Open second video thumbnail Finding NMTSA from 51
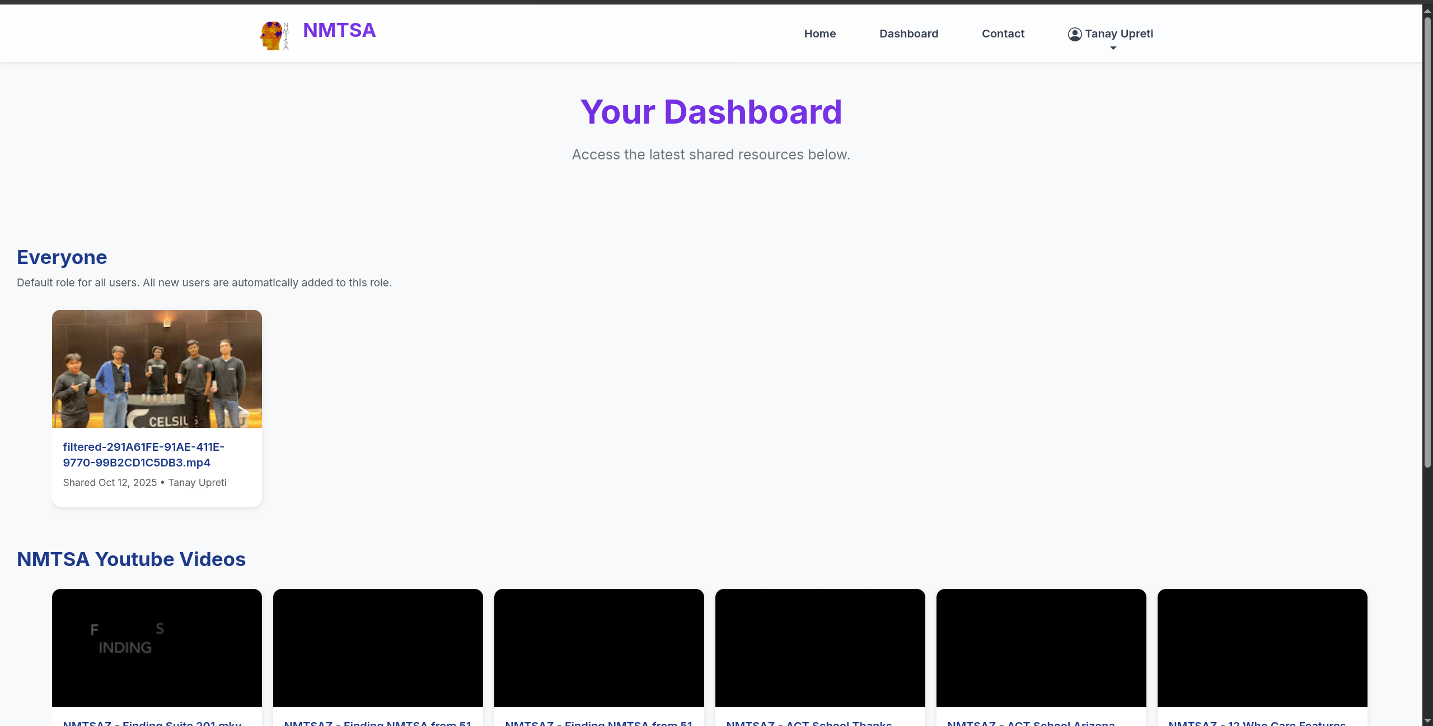 [378, 647]
